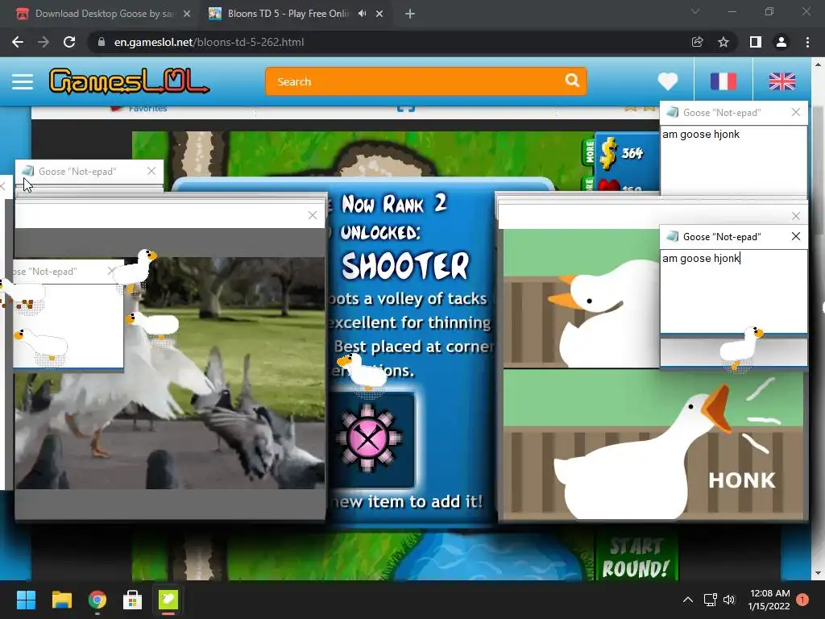
Task: Open favorites heart icon
Action: (668, 81)
